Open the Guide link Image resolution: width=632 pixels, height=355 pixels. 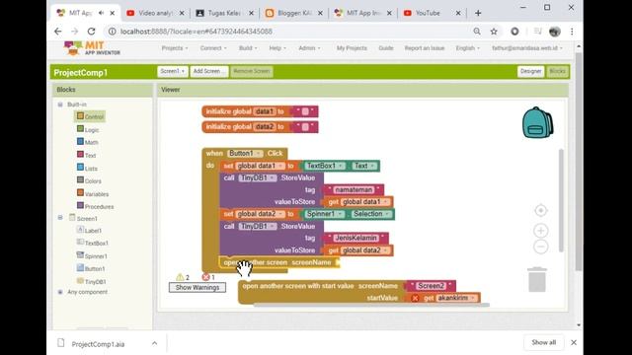(x=386, y=48)
